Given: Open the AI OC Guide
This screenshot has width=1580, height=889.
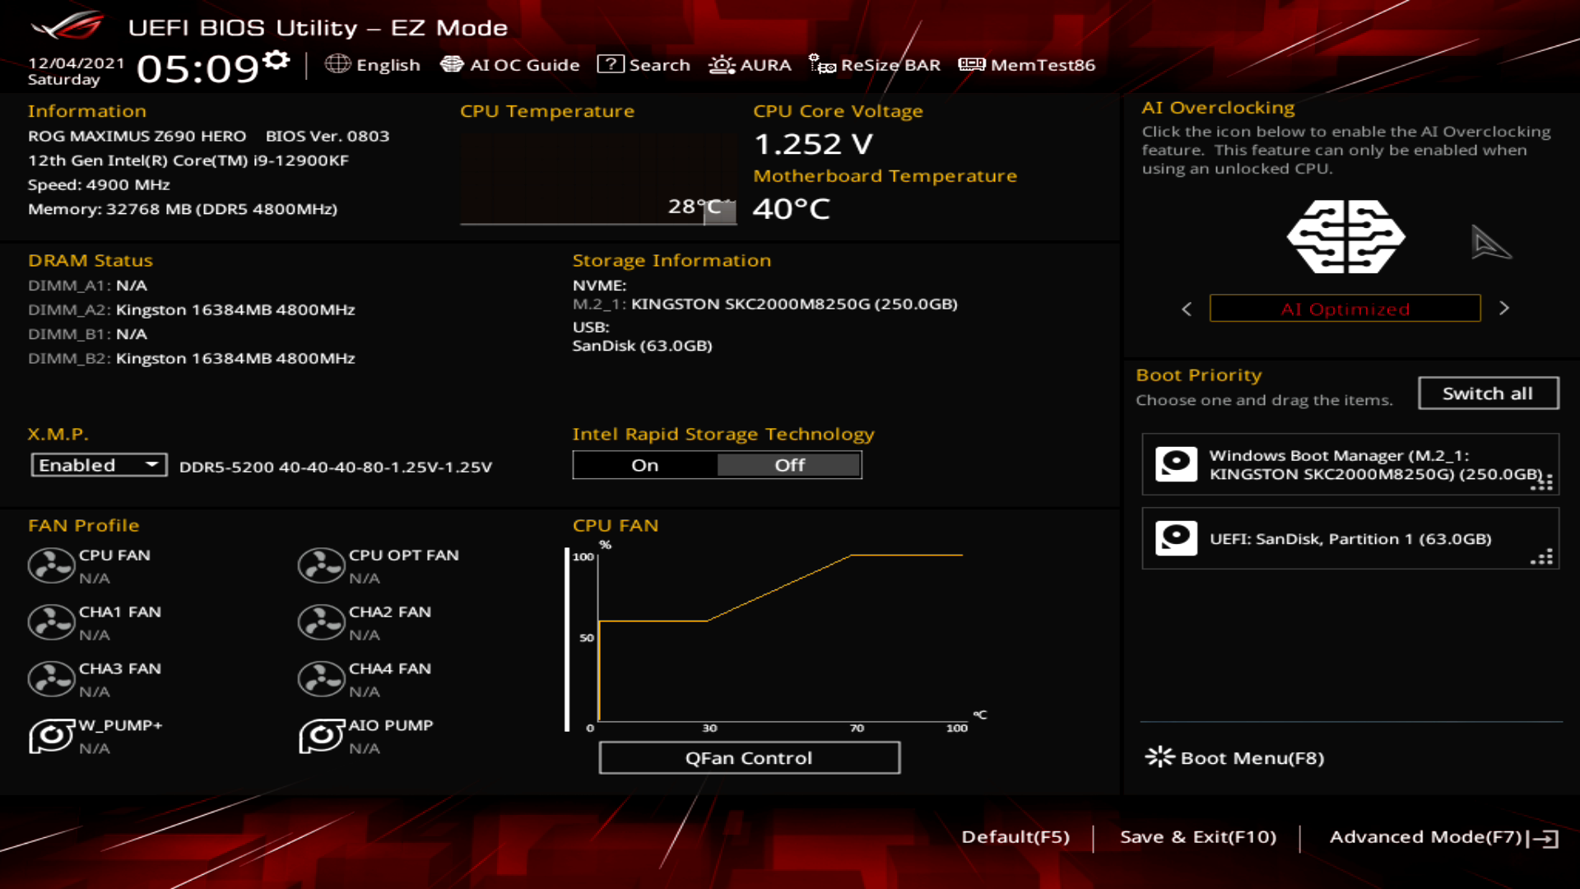Looking at the screenshot, I should pos(510,64).
